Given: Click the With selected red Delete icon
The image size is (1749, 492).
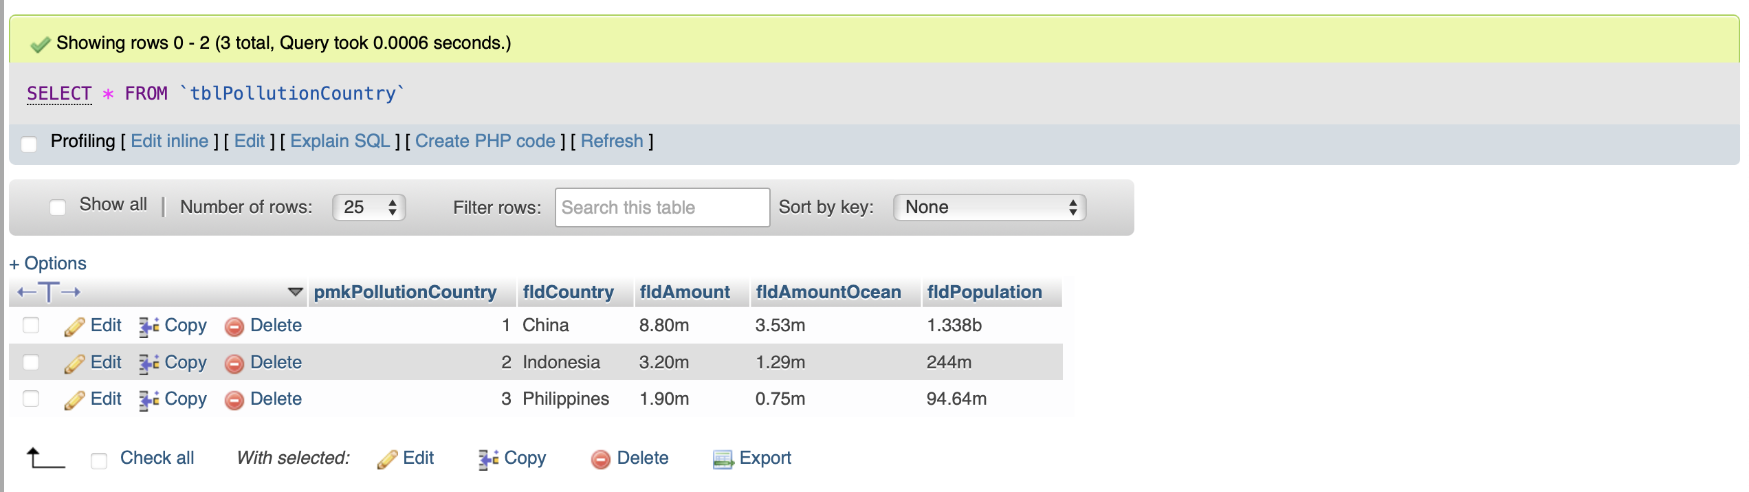Looking at the screenshot, I should 600,459.
